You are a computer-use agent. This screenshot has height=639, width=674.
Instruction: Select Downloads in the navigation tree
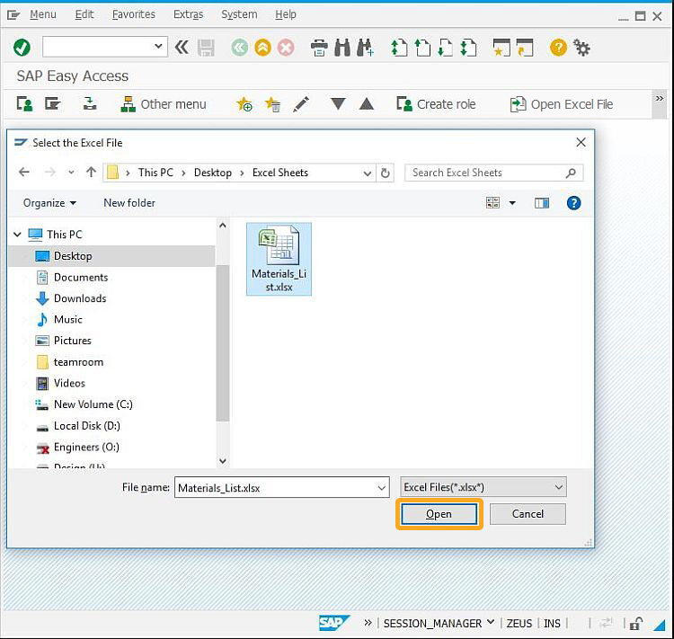tap(80, 298)
